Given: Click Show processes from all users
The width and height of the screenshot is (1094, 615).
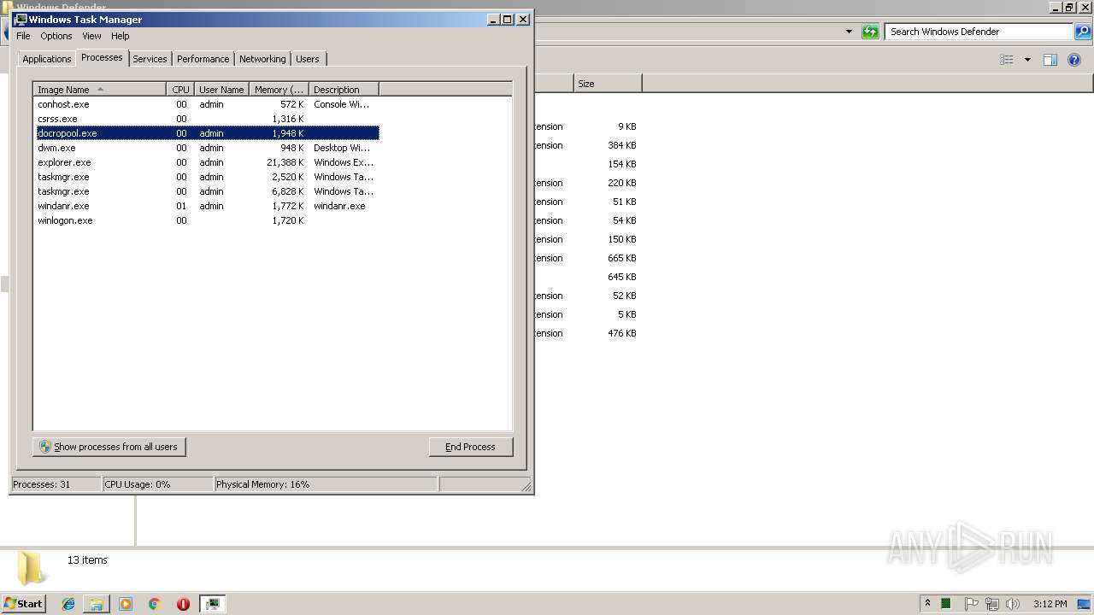Looking at the screenshot, I should [109, 447].
